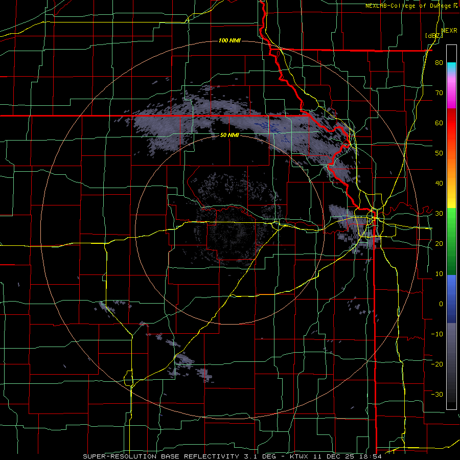Click the 50 NMI range ring label

(229, 135)
